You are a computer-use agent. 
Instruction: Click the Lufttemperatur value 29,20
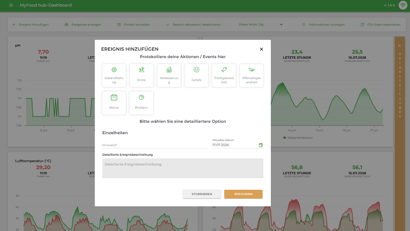43,167
